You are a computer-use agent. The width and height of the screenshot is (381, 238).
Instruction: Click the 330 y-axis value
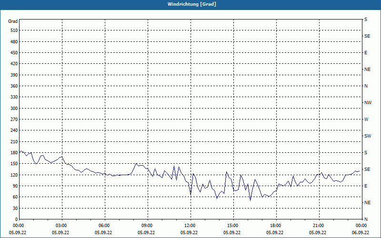click(14, 97)
